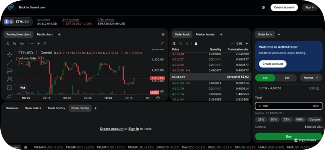The image size is (325, 150).
Task: Select the Order history tab
Action: click(80, 108)
